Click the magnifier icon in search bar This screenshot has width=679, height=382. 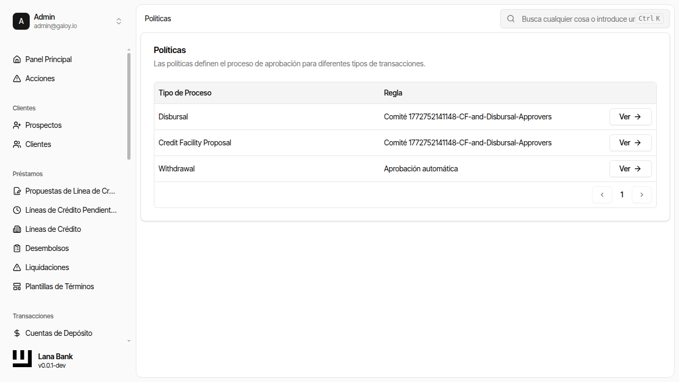click(511, 19)
